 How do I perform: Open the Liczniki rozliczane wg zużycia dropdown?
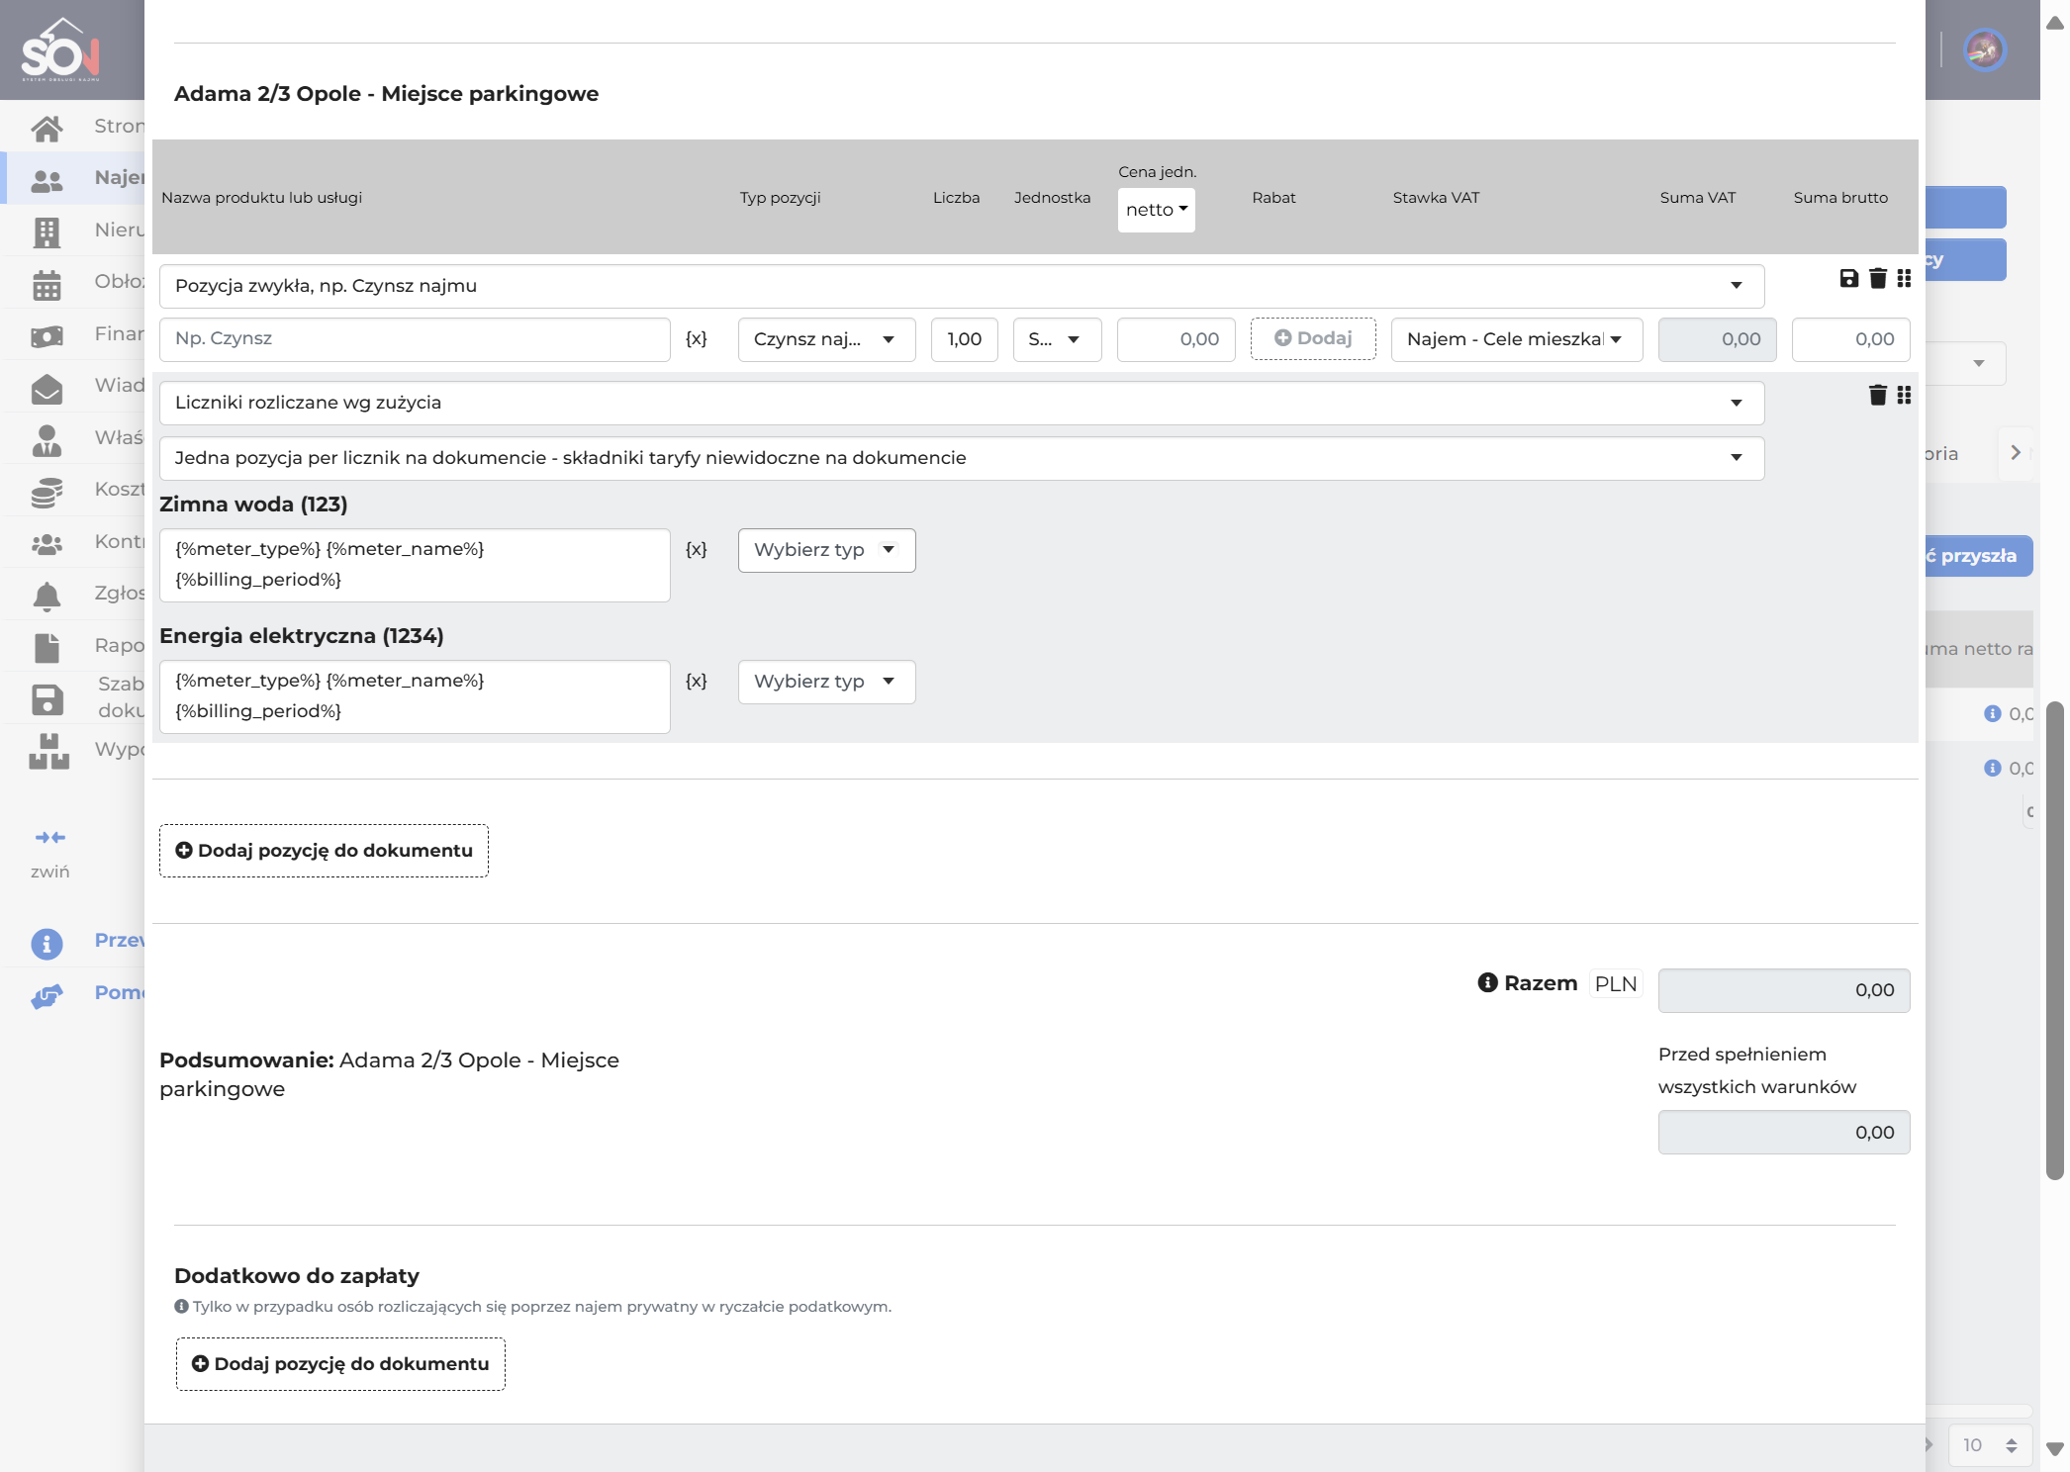click(x=961, y=403)
